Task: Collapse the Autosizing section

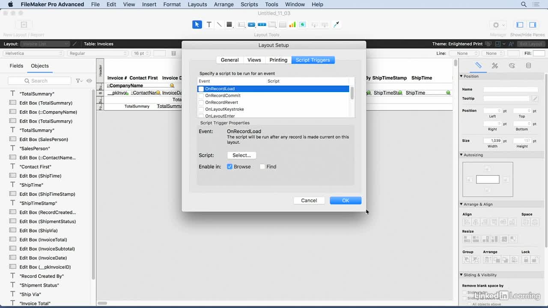Action: click(462, 155)
